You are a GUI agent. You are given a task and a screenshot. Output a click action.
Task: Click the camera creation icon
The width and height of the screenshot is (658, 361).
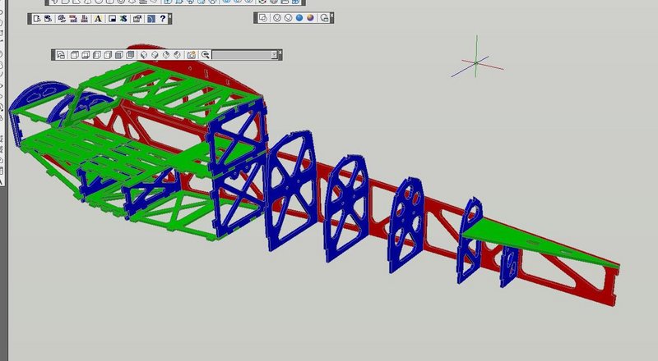[x=192, y=55]
